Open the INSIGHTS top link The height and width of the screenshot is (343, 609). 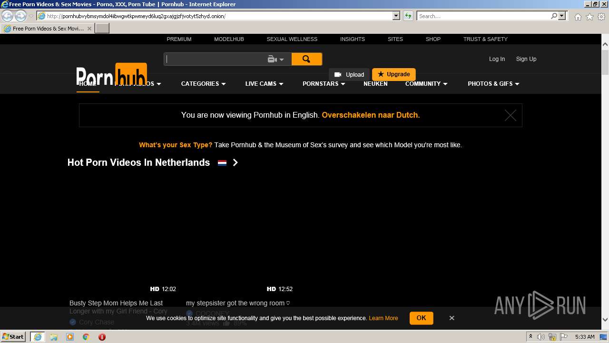[353, 39]
